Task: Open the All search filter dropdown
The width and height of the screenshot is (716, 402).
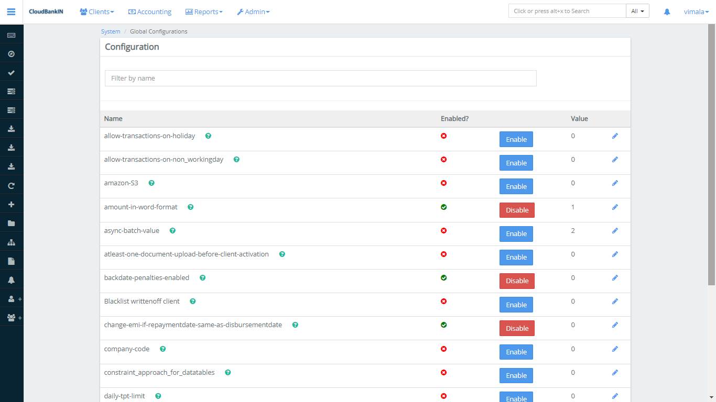Action: [637, 10]
